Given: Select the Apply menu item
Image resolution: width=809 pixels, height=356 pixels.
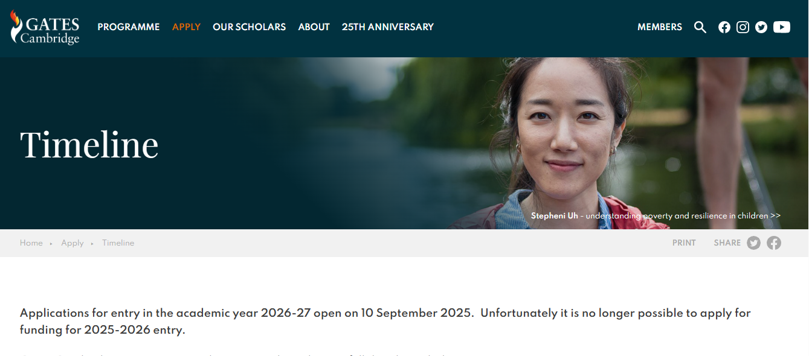Looking at the screenshot, I should [186, 27].
